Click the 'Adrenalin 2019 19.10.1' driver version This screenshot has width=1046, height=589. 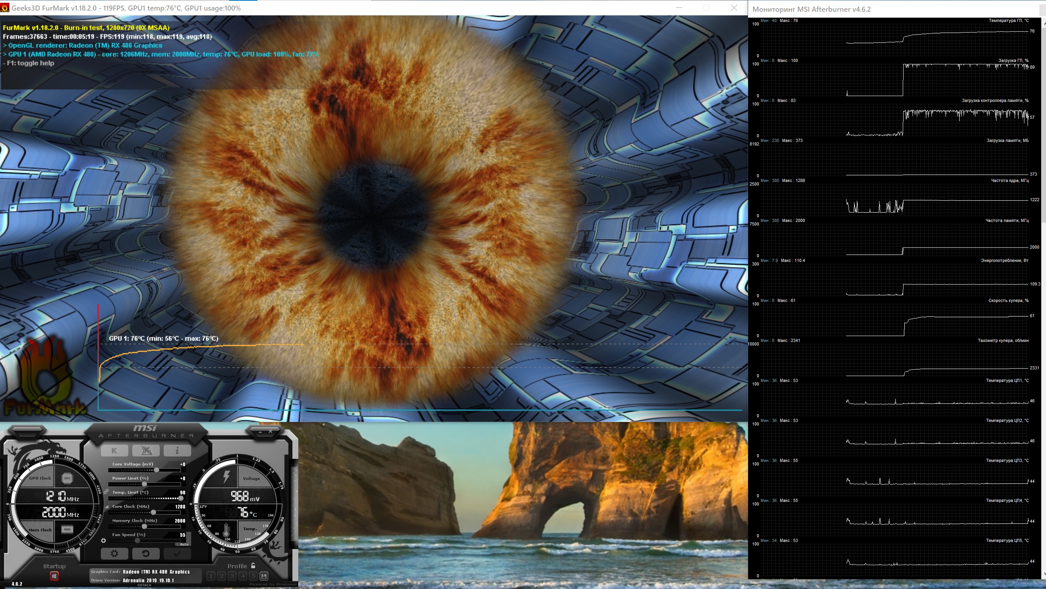[x=148, y=580]
